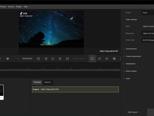The image size is (154, 116).
Task: Open the Resolution dropdown
Action: pyautogui.click(x=148, y=33)
